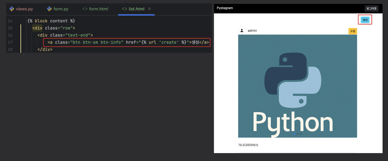
Task: Select the list.html tab
Action: click(x=136, y=9)
